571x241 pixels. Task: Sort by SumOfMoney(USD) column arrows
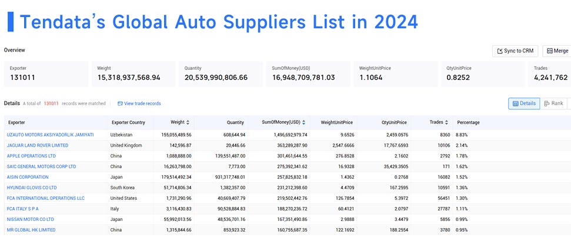pyautogui.click(x=303, y=122)
